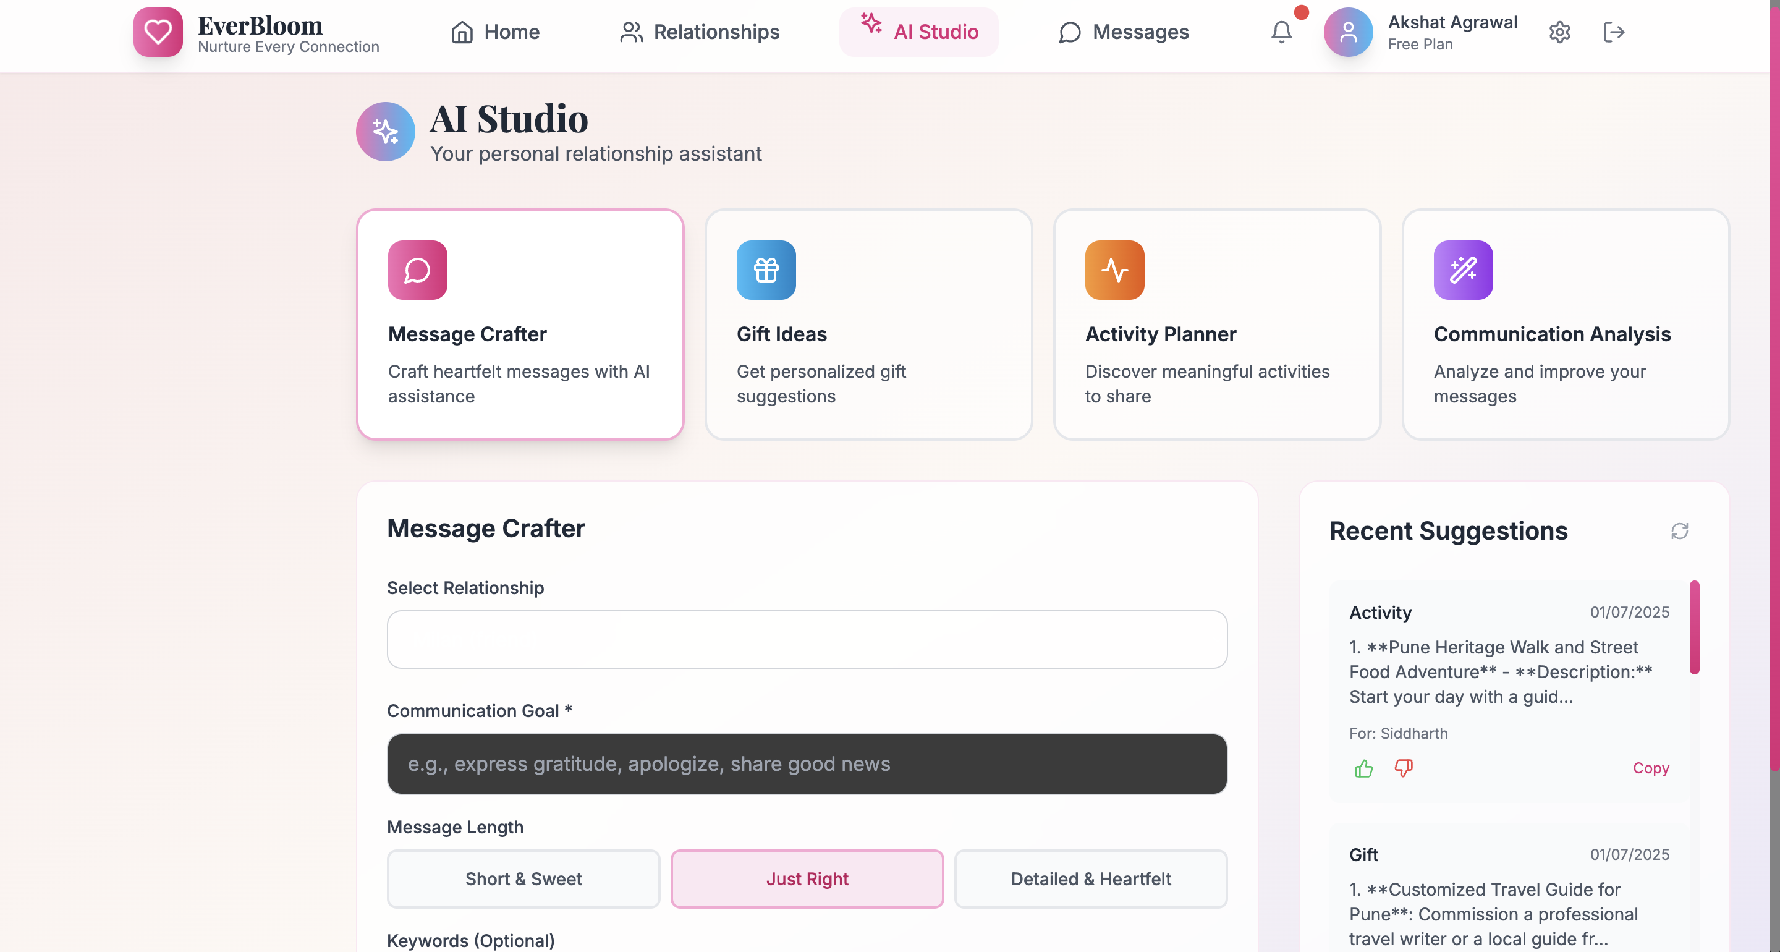Select the Gift Ideas gift icon
The width and height of the screenshot is (1780, 952).
click(766, 270)
